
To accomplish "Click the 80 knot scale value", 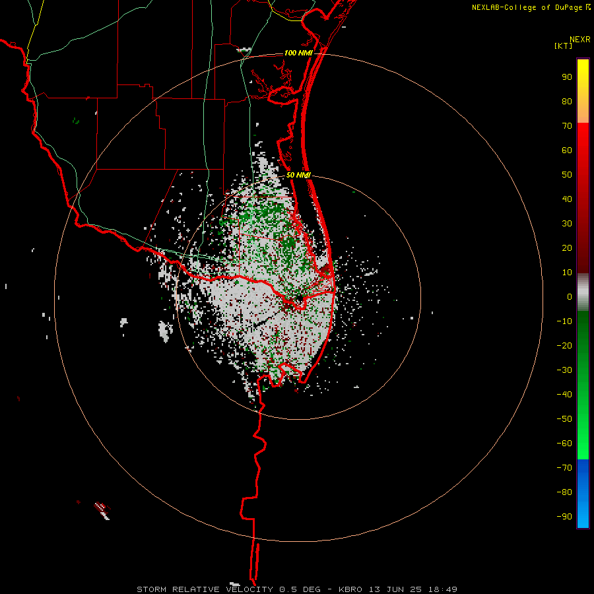I will tap(567, 102).
